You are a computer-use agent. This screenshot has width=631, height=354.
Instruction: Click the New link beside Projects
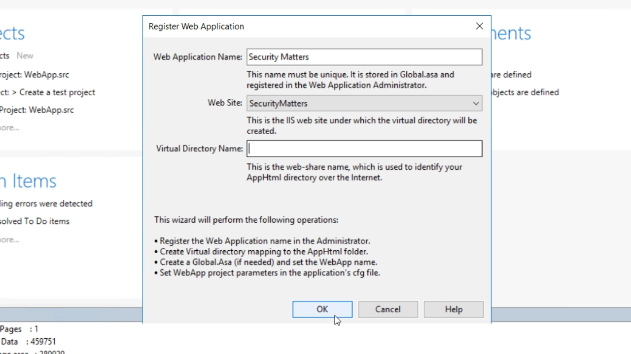[25, 56]
